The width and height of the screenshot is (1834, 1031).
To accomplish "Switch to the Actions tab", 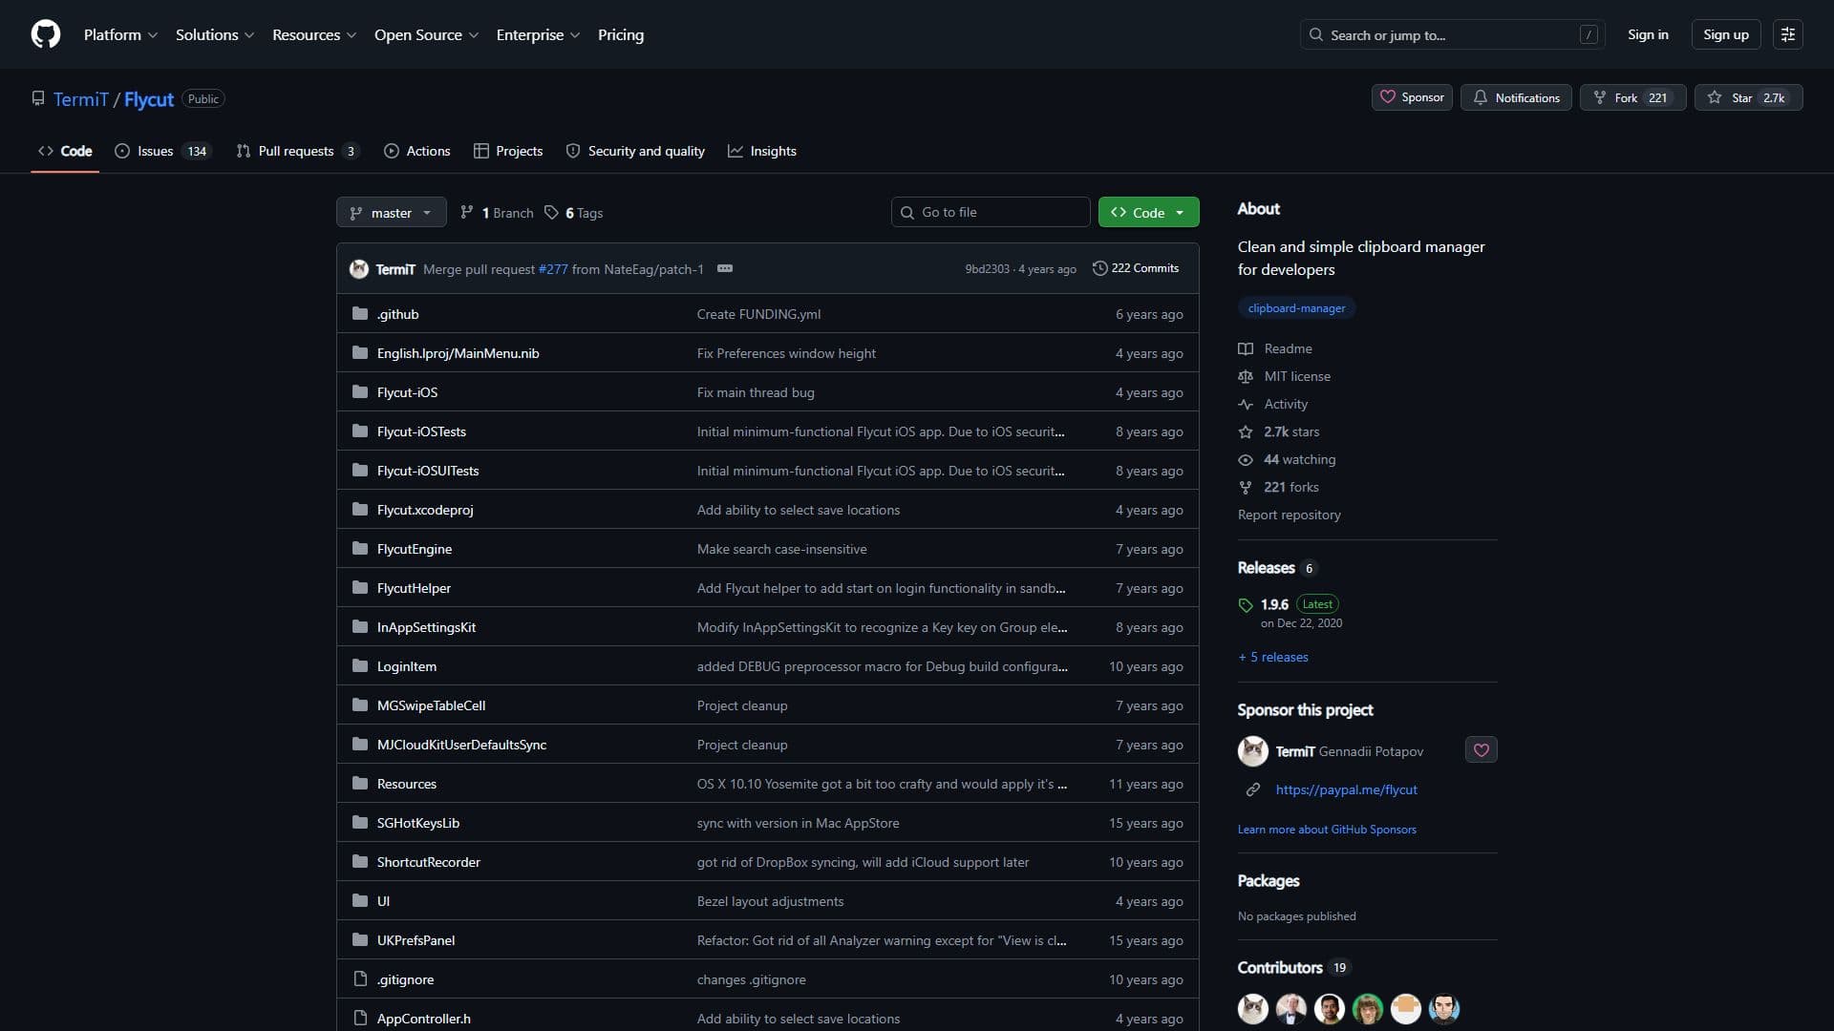I will (x=416, y=151).
